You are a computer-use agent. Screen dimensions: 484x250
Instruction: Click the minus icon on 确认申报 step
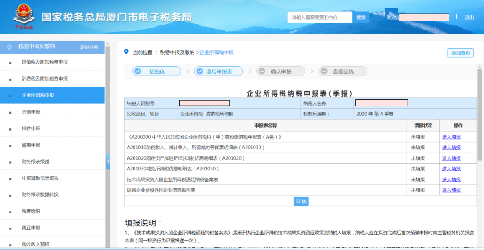262,72
